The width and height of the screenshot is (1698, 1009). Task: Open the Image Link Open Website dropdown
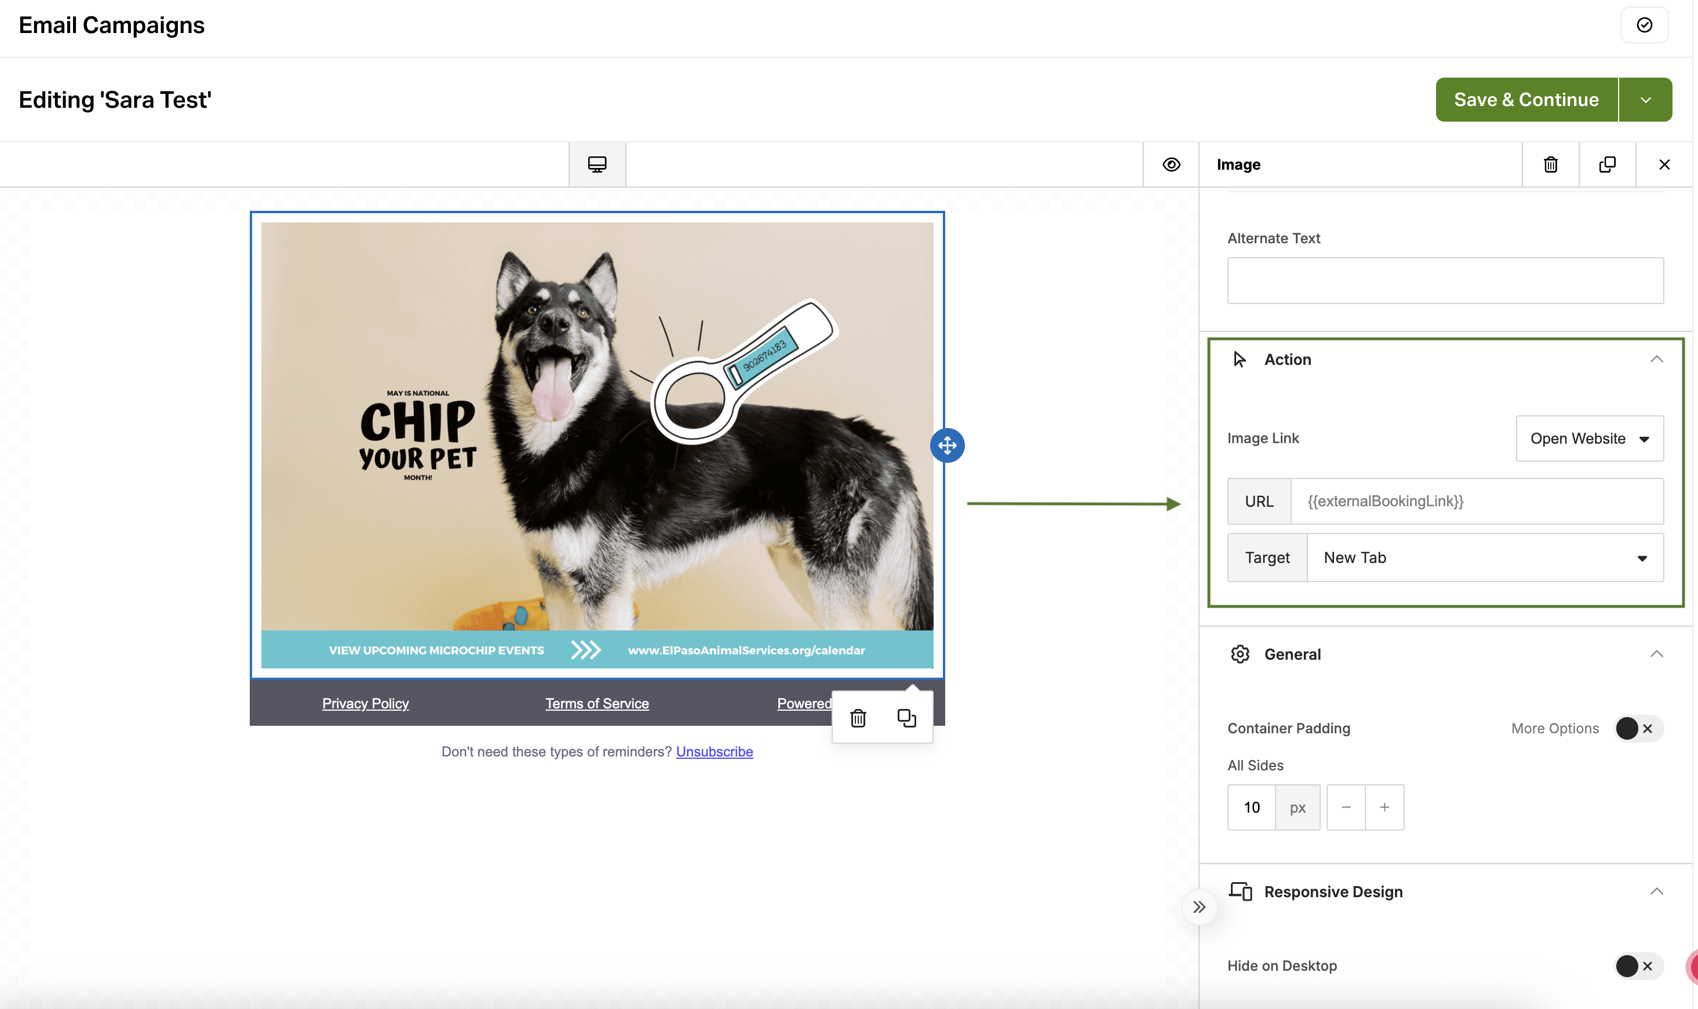tap(1589, 438)
